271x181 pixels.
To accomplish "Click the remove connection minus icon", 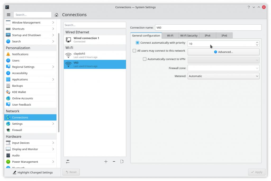I will [114, 161].
